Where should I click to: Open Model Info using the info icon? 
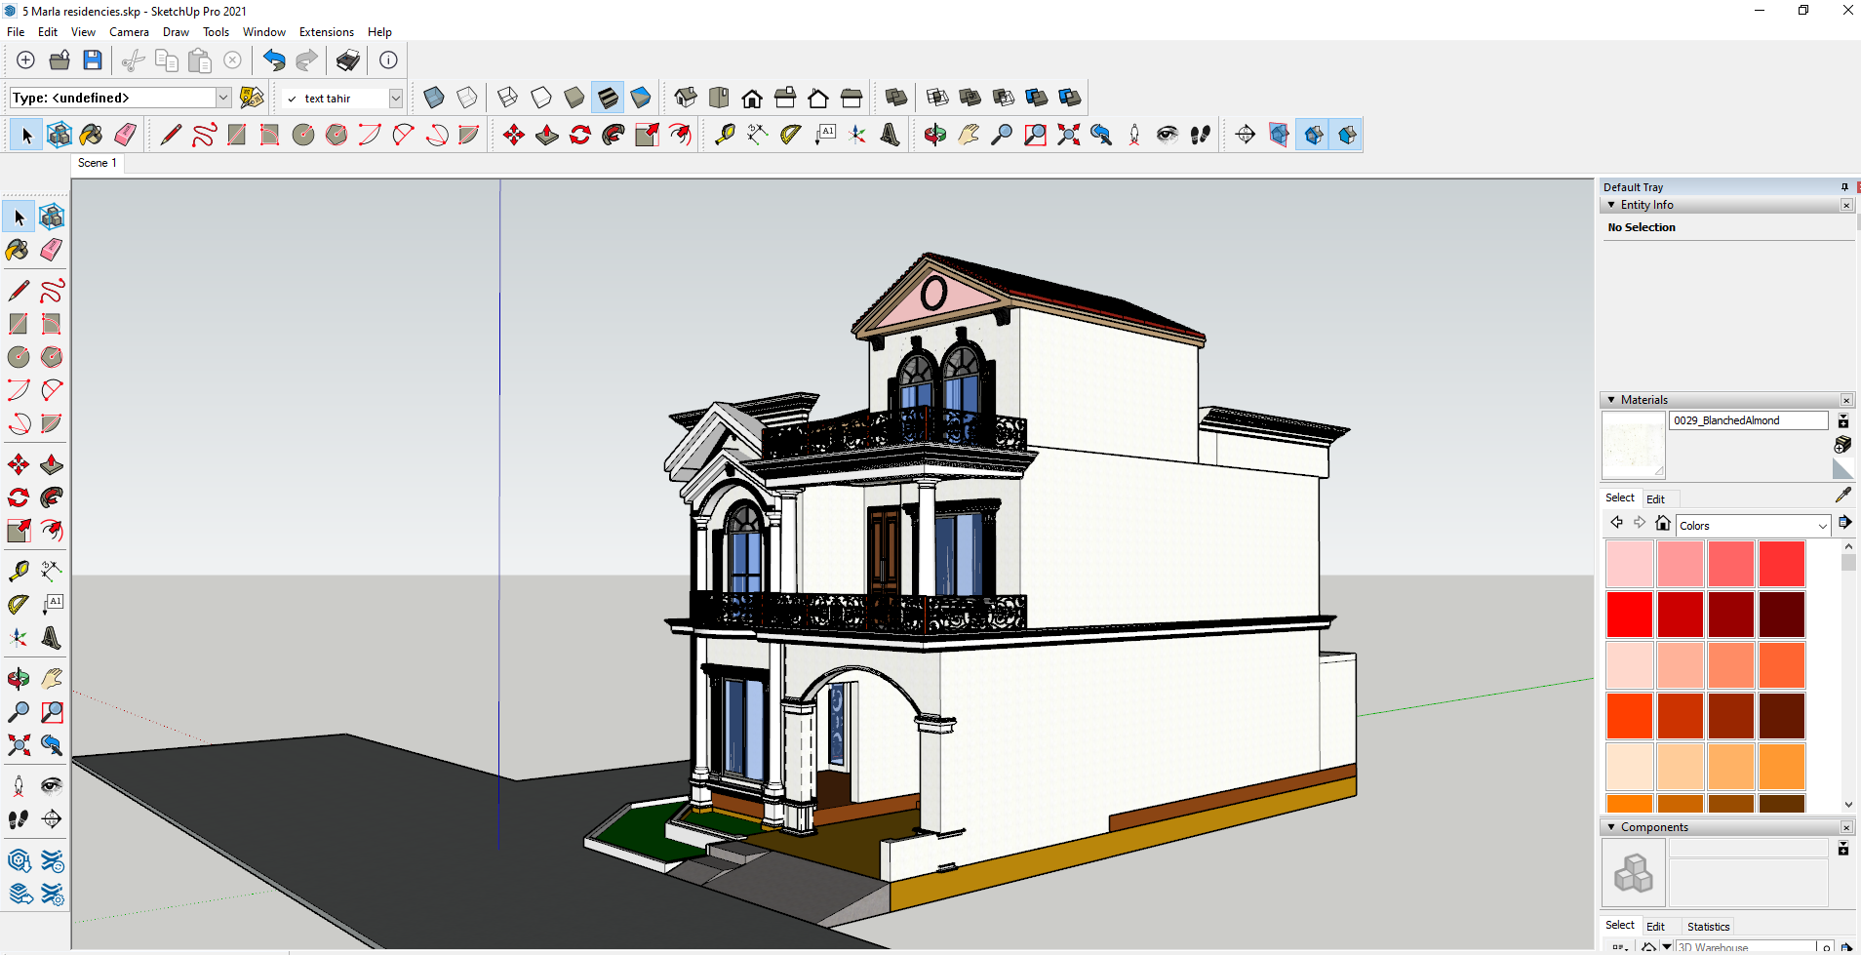388,60
